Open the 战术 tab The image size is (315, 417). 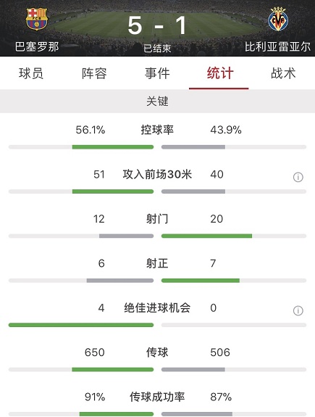[x=283, y=73]
